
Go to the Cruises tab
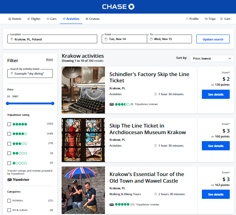click(92, 19)
